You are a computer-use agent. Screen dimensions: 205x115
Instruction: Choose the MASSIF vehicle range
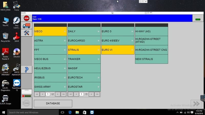(84, 68)
